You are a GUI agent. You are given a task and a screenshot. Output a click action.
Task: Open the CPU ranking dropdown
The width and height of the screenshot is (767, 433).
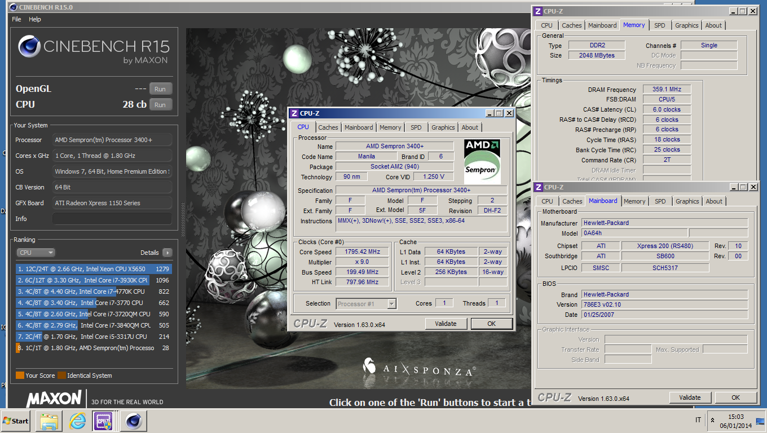coord(36,253)
